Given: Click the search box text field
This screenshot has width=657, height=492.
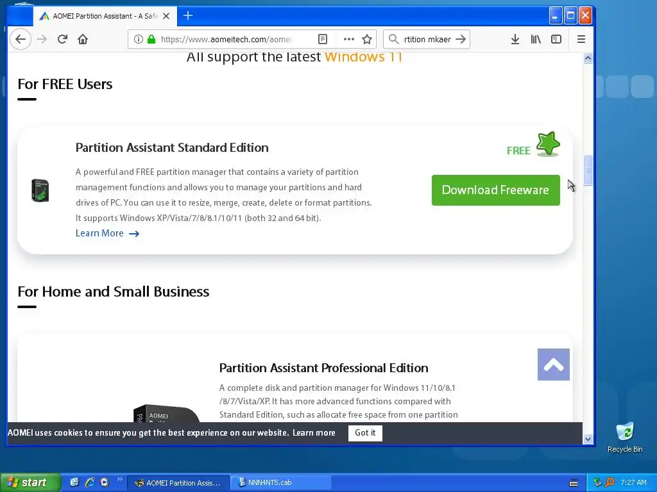Looking at the screenshot, I should tap(427, 39).
